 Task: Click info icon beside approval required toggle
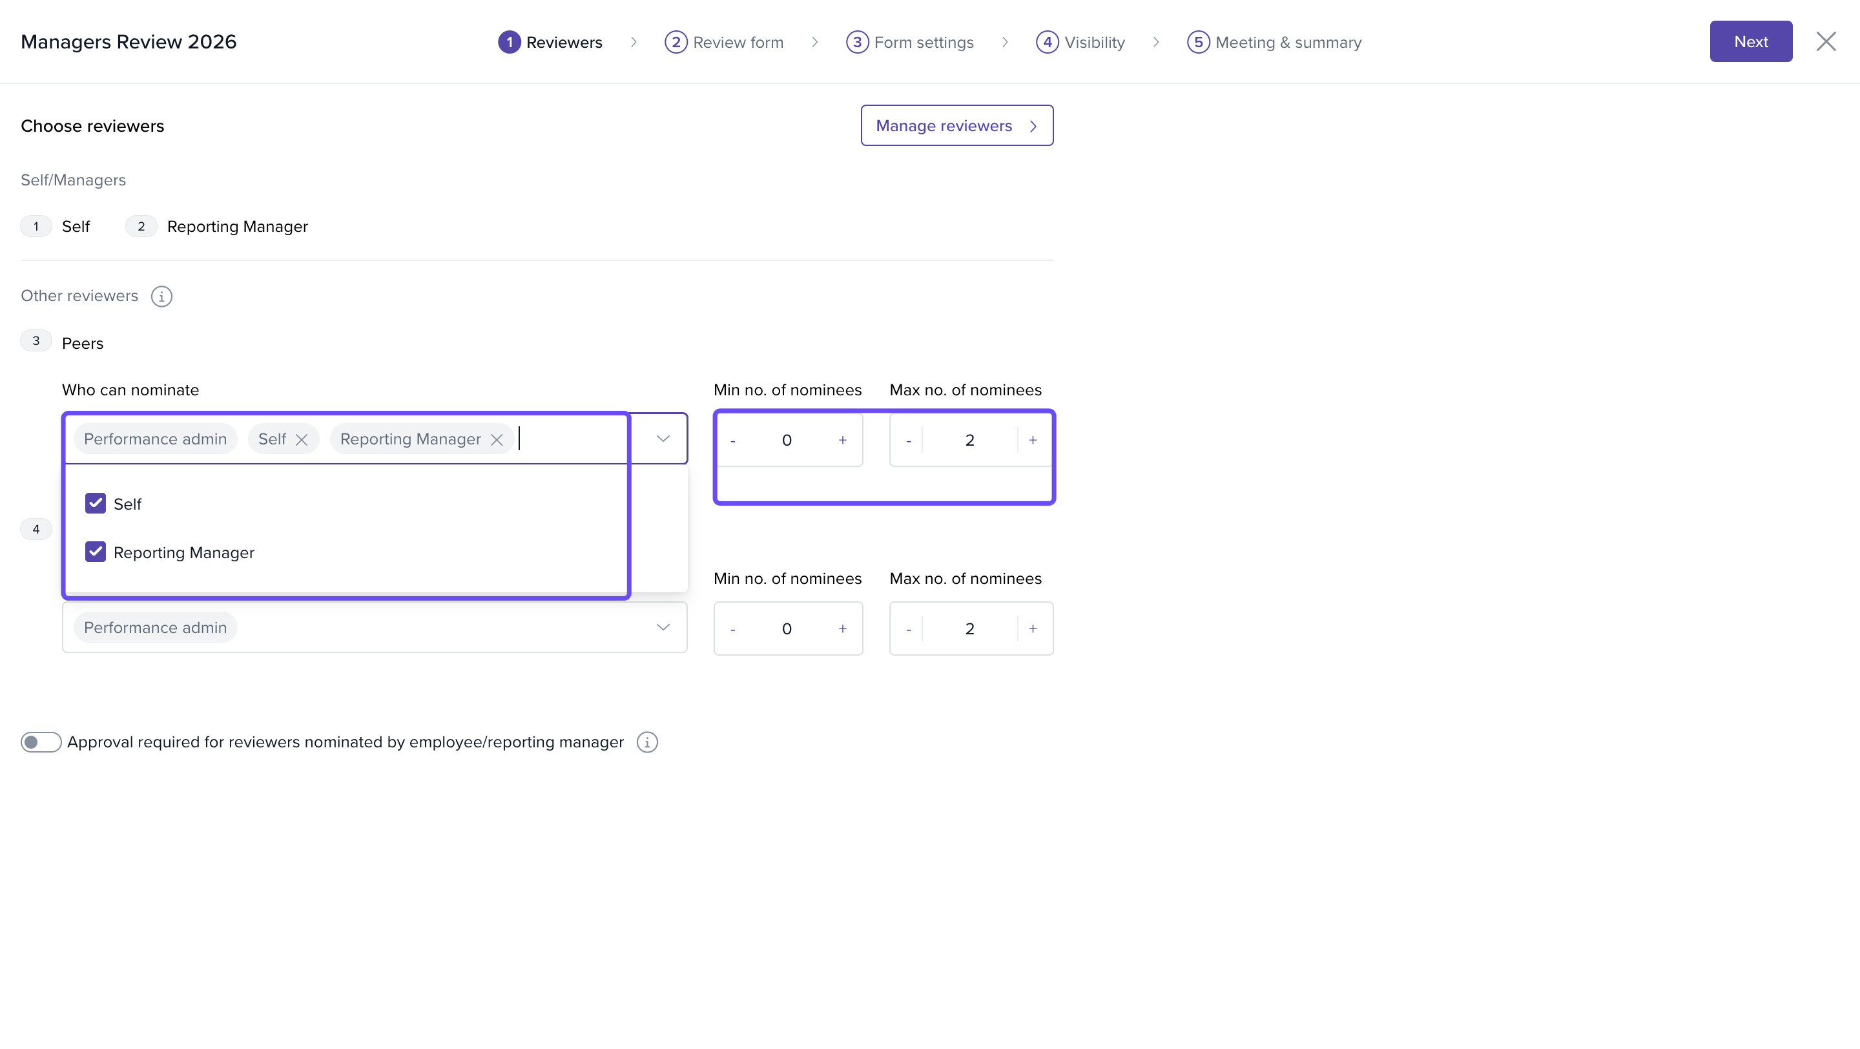(x=647, y=742)
